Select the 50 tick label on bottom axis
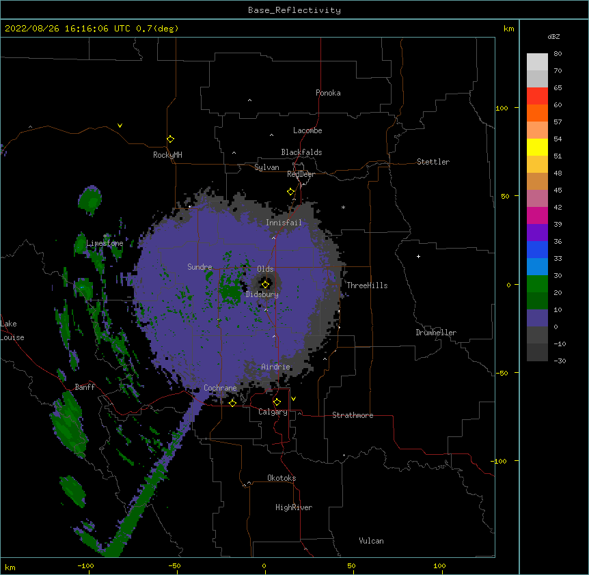 pos(351,565)
